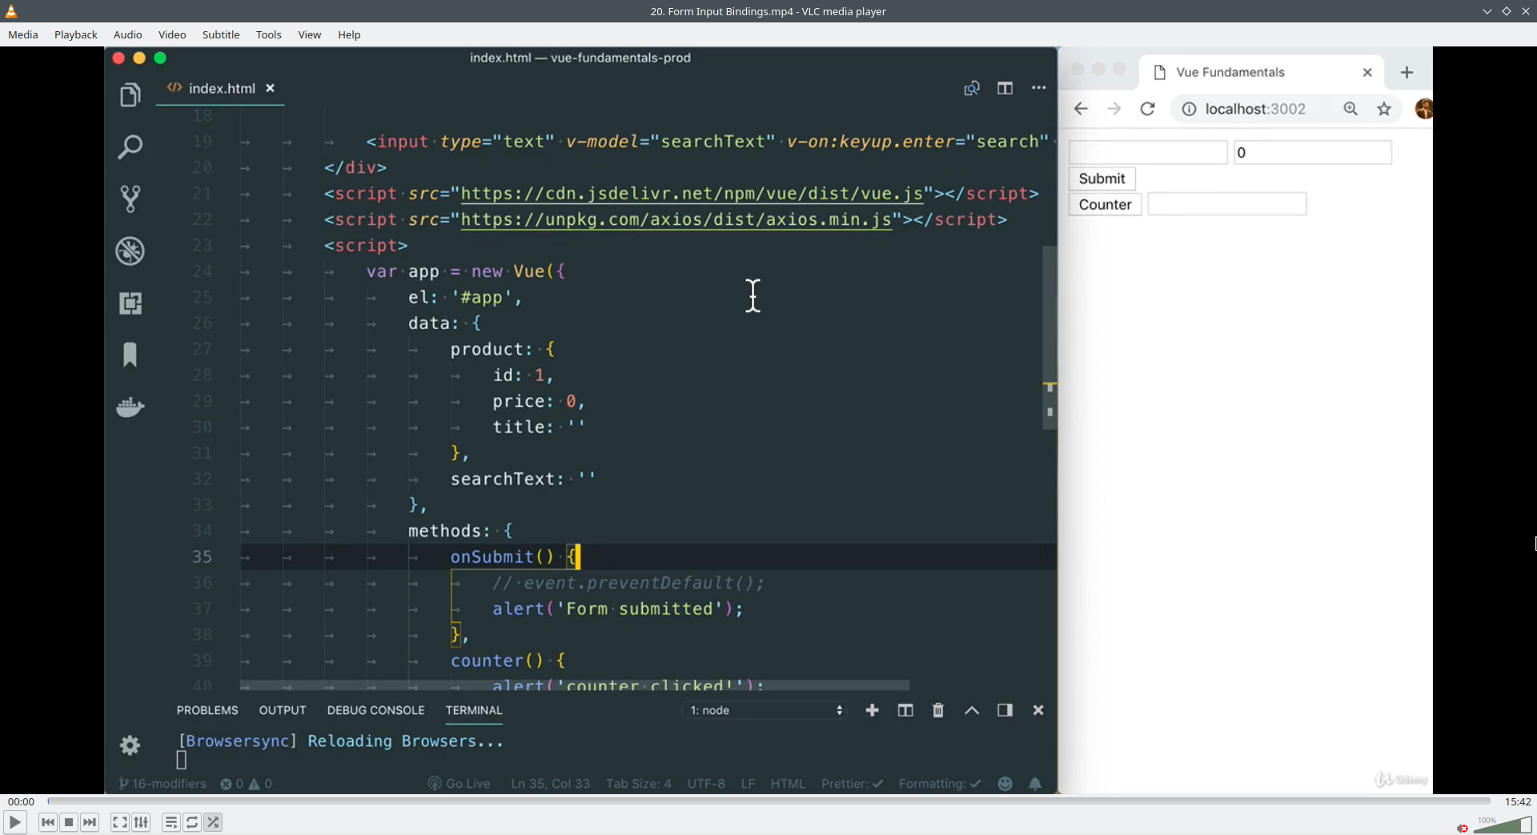1537x835 pixels.
Task: Open the Bookmarks sidebar icon
Action: click(x=130, y=355)
